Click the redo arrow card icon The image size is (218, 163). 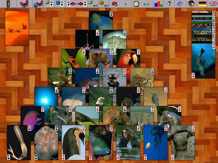82,4
